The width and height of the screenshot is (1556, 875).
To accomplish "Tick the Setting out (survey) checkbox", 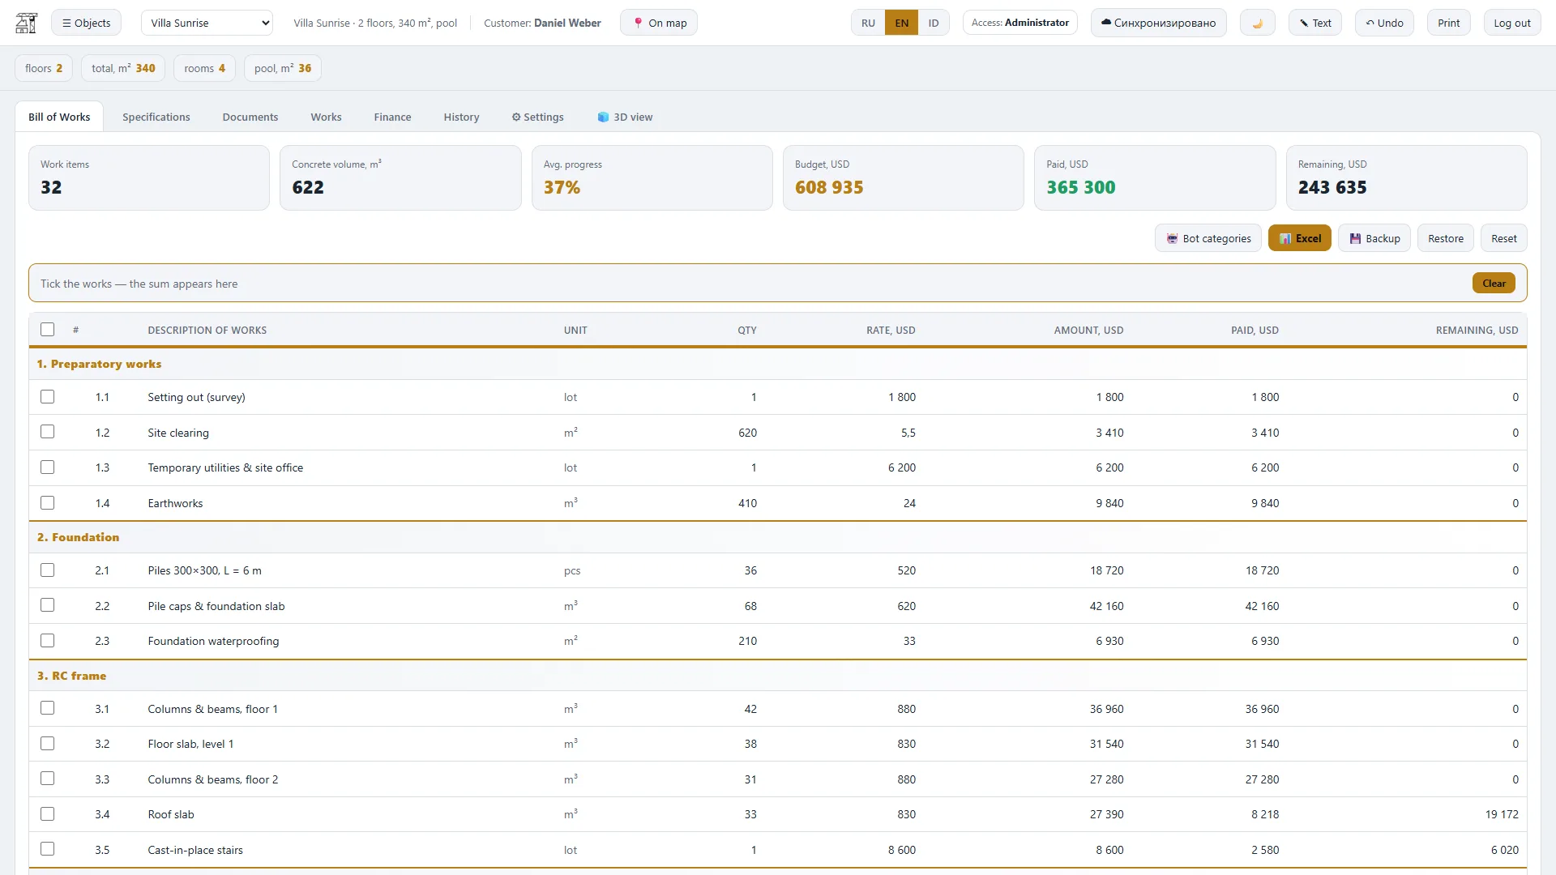I will (x=48, y=397).
